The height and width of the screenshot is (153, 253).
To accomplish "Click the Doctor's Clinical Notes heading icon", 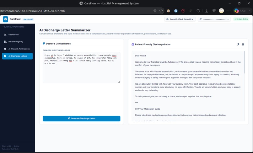I will point(44,44).
